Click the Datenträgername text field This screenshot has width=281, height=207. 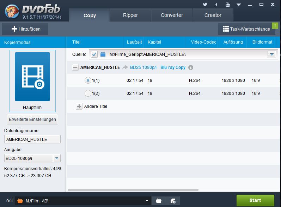point(32,139)
